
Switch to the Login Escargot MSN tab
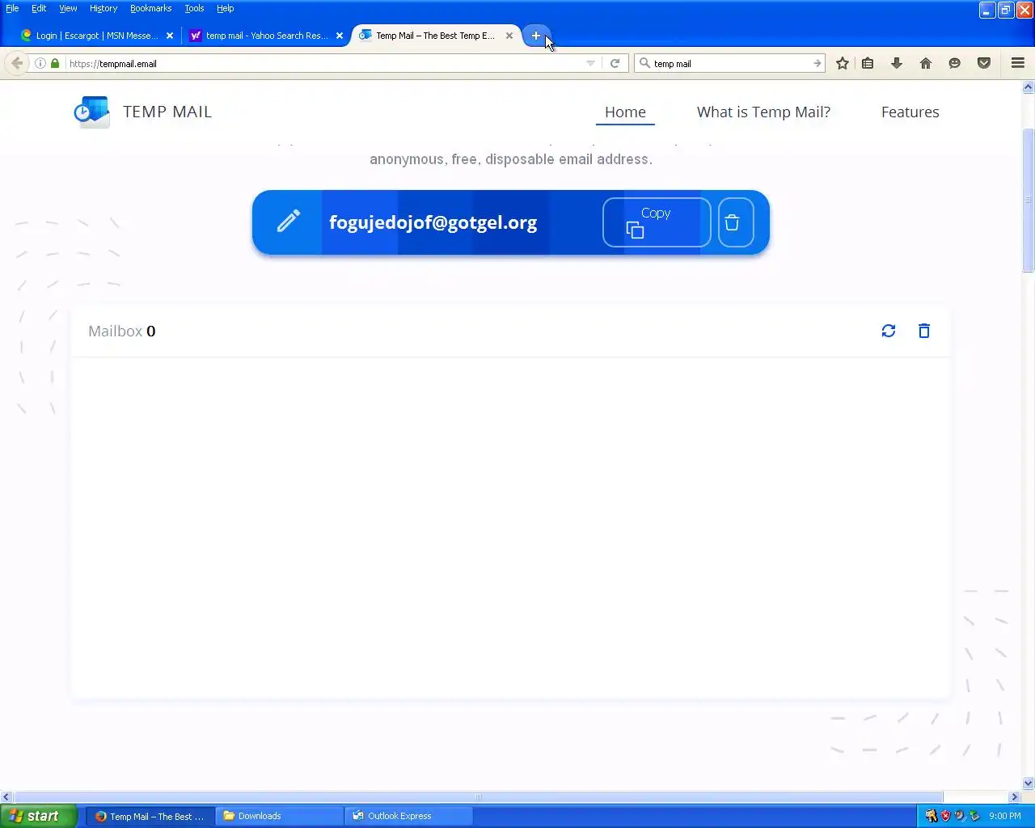pyautogui.click(x=96, y=36)
